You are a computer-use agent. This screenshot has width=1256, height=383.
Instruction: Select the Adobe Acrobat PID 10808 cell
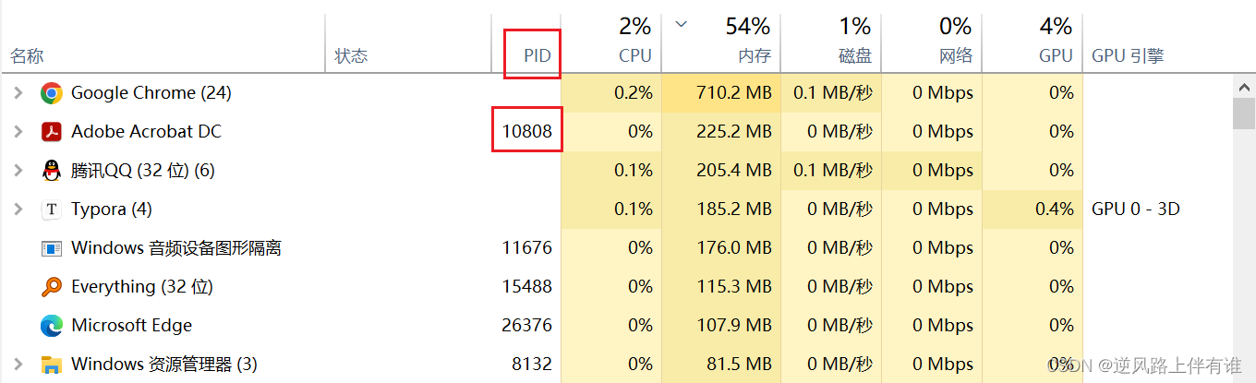click(x=527, y=132)
